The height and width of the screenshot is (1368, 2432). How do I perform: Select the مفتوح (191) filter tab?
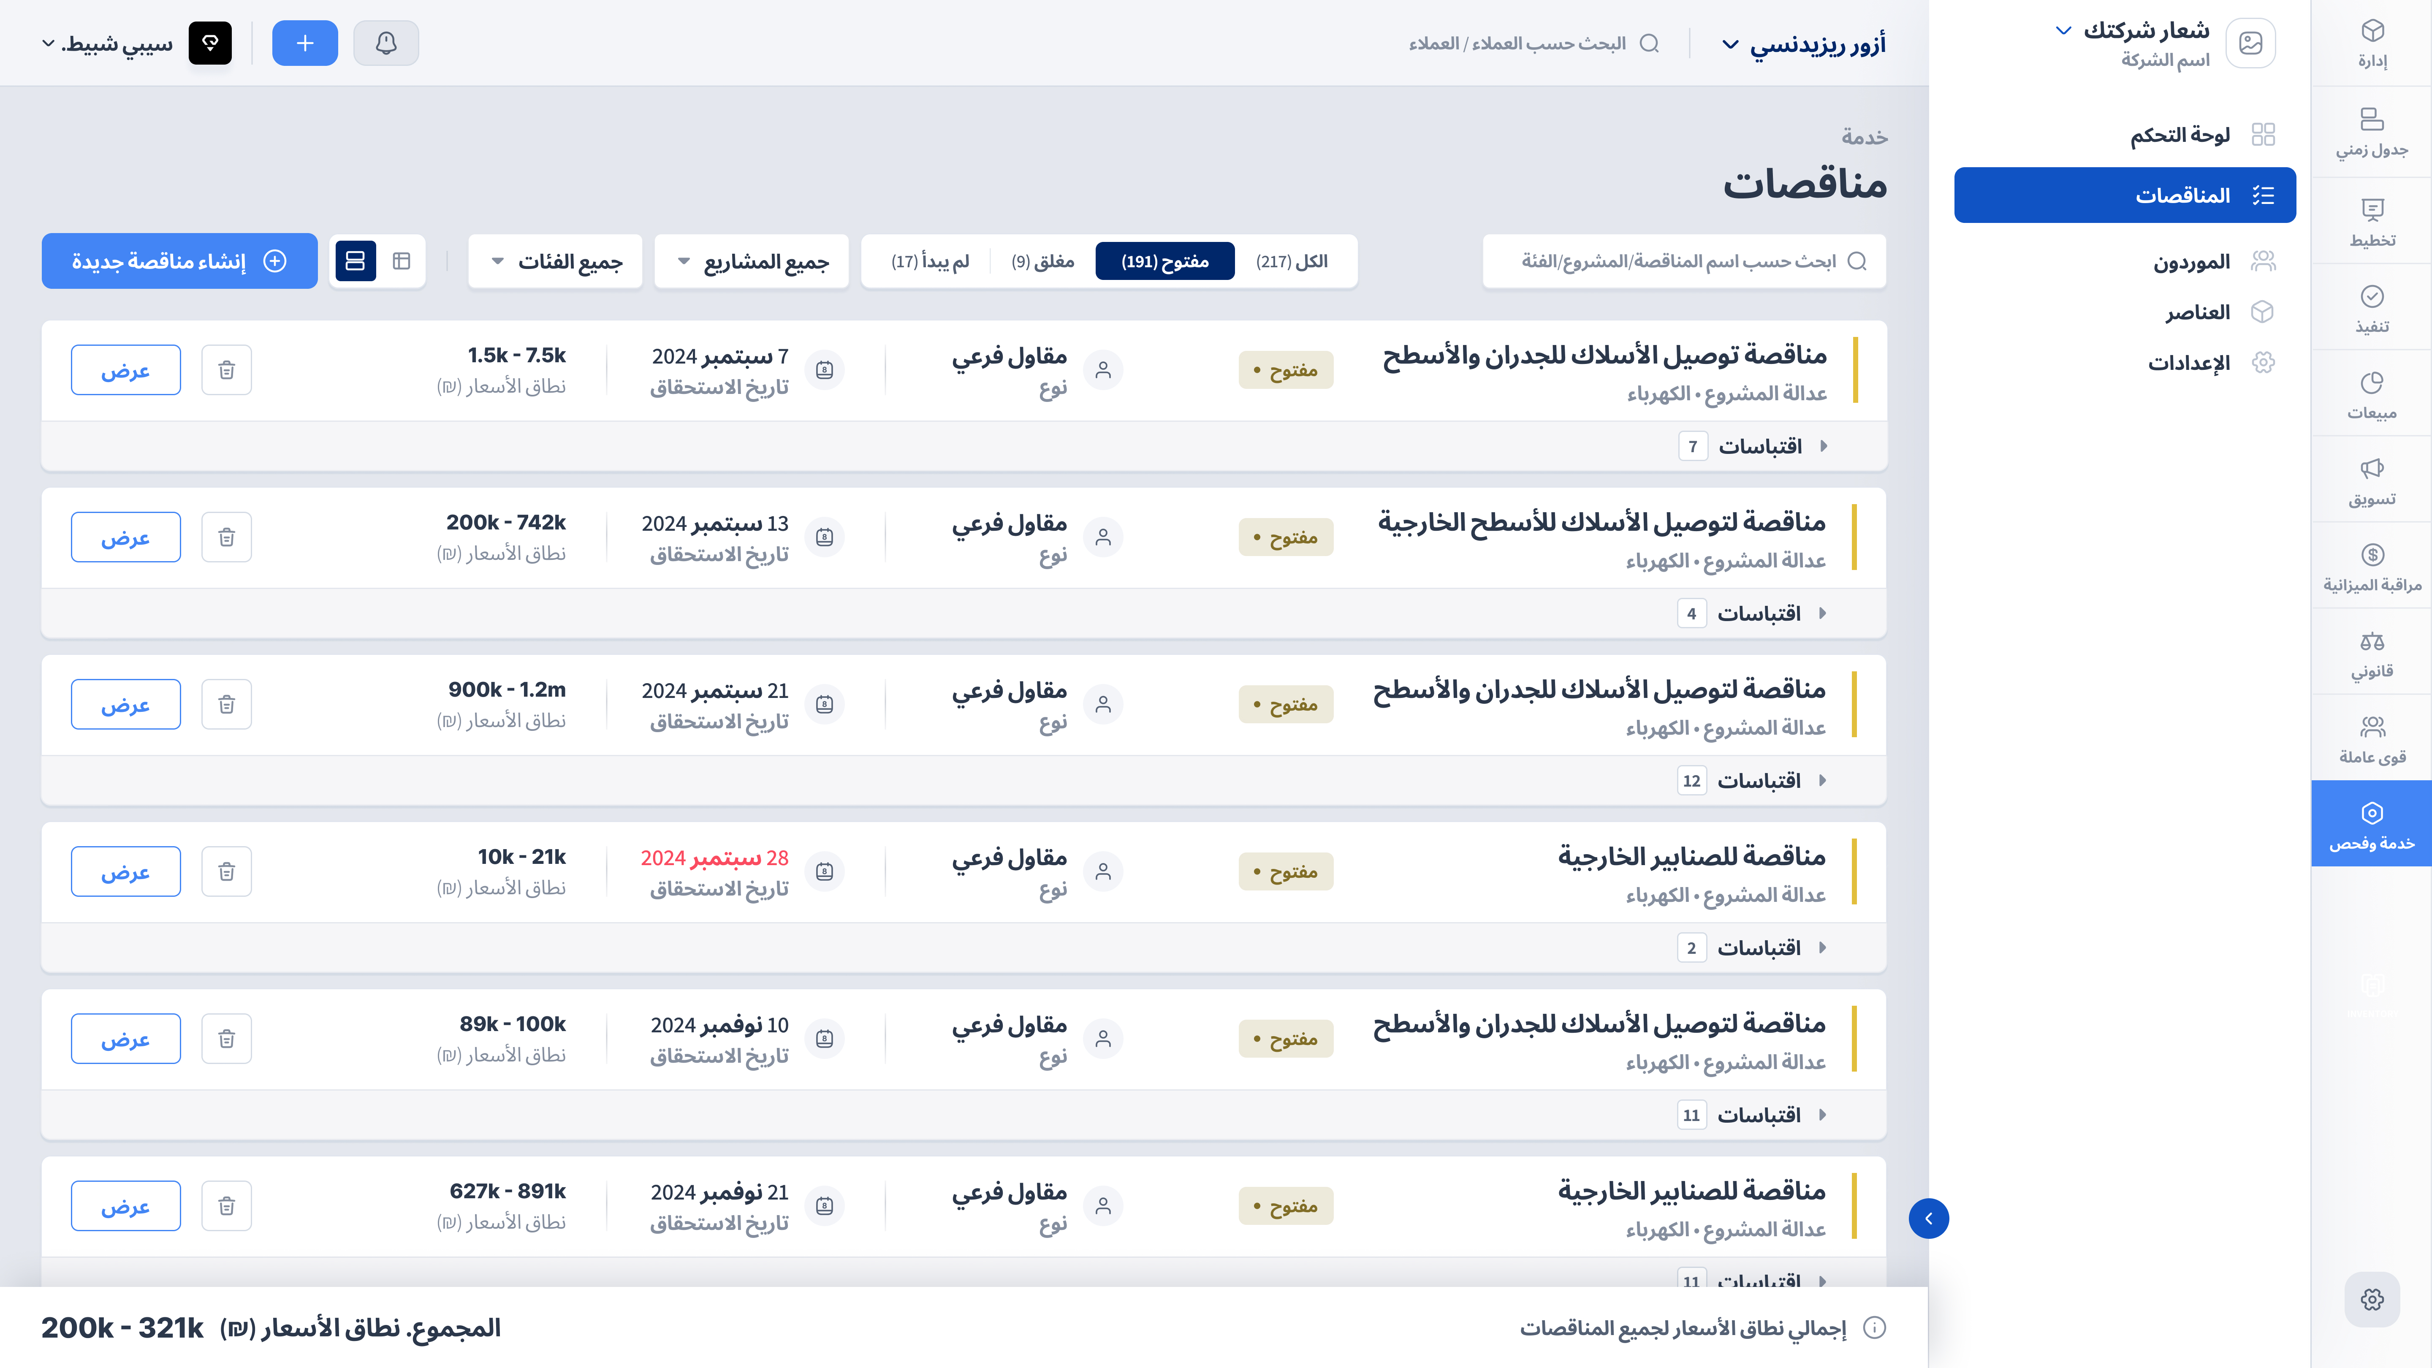(1165, 261)
